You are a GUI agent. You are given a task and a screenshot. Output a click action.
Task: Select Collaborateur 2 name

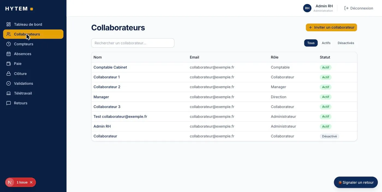(107, 87)
